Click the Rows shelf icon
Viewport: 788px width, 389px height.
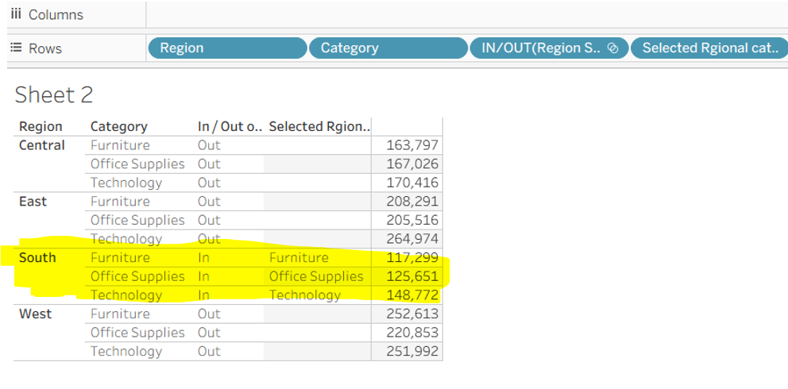15,48
